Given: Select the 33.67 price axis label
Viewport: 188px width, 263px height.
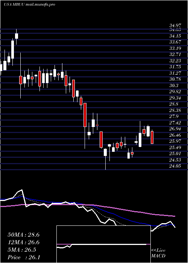Looking at the screenshot, I should 175,42.
